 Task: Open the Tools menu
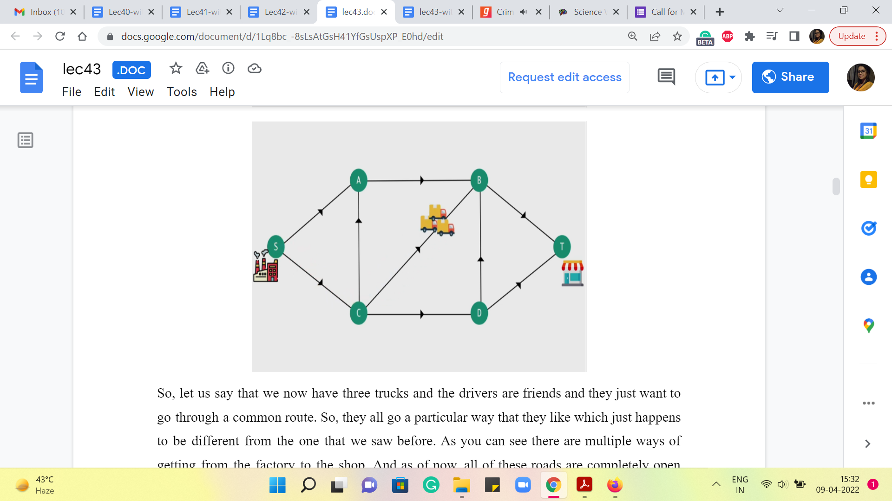point(182,92)
